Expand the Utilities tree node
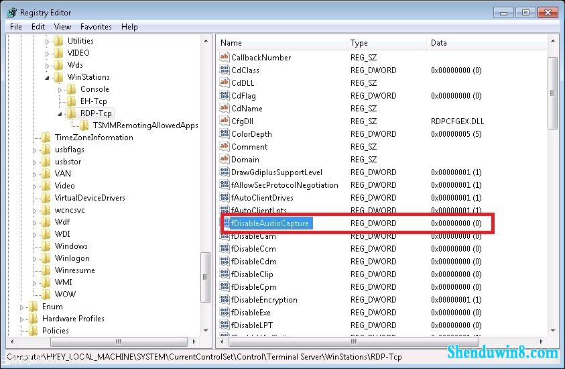The width and height of the screenshot is (565, 369). pyautogui.click(x=47, y=42)
